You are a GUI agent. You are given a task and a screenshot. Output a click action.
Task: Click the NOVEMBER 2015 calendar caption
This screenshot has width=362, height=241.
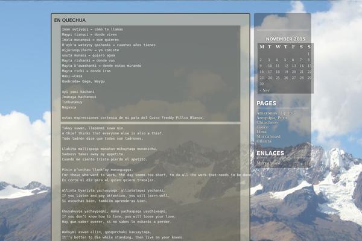285,39
